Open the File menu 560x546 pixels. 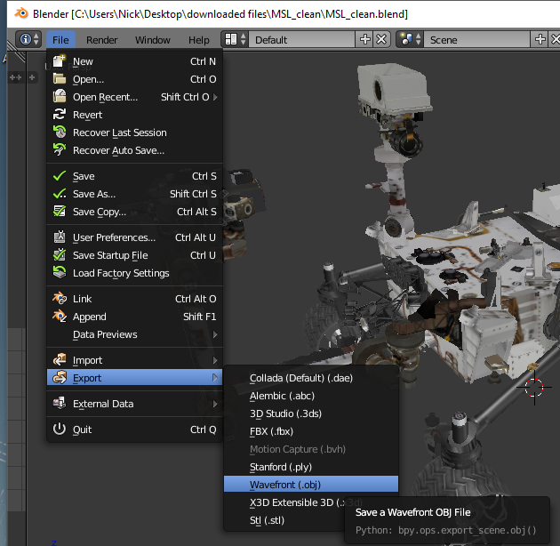point(60,40)
